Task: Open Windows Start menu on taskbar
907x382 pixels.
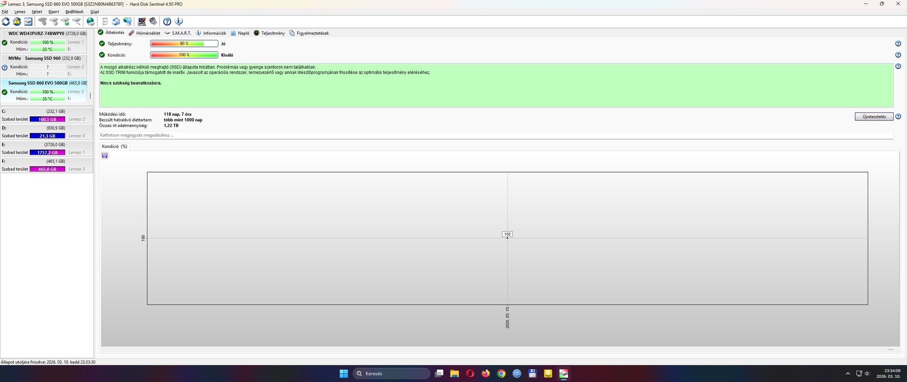Action: tap(344, 374)
